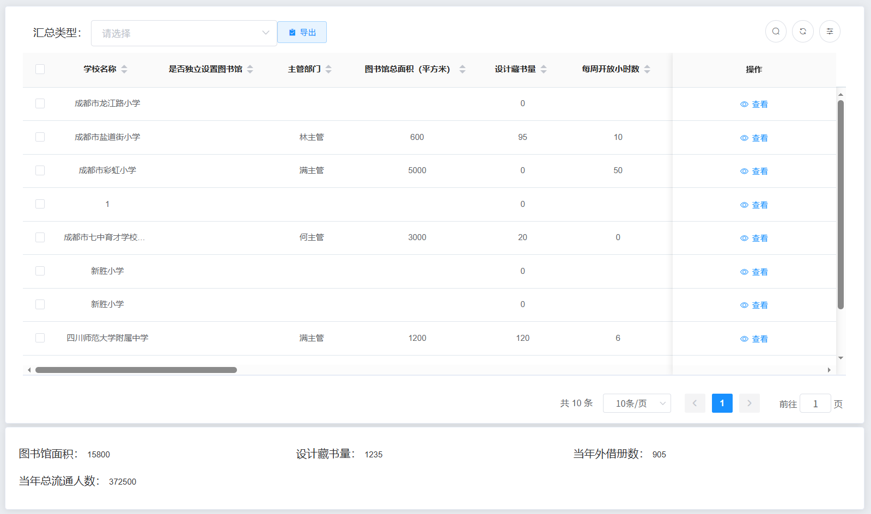
Task: Click page number 1 in pagination
Action: point(722,403)
